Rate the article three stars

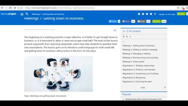tap(147, 14)
